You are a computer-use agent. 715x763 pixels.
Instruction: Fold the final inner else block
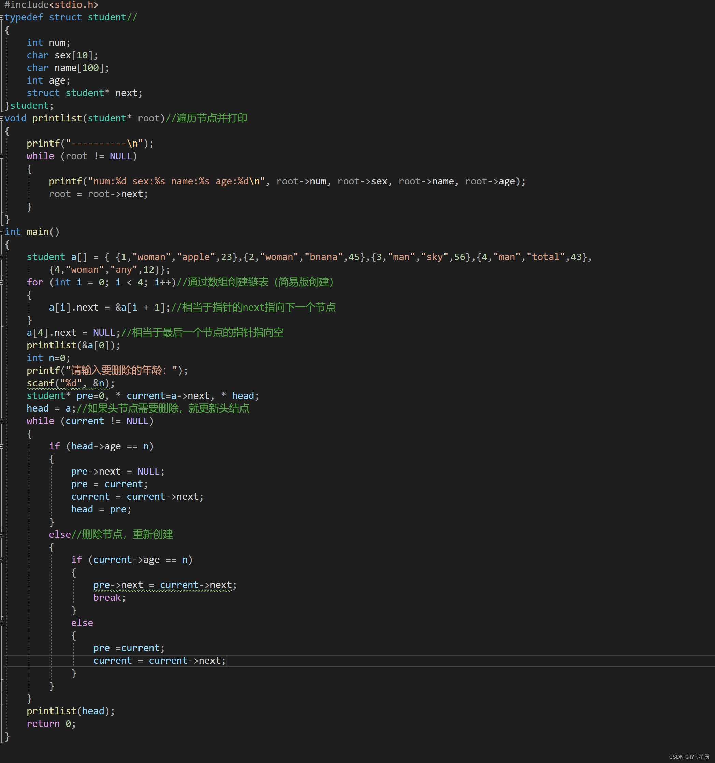[x=2, y=623]
